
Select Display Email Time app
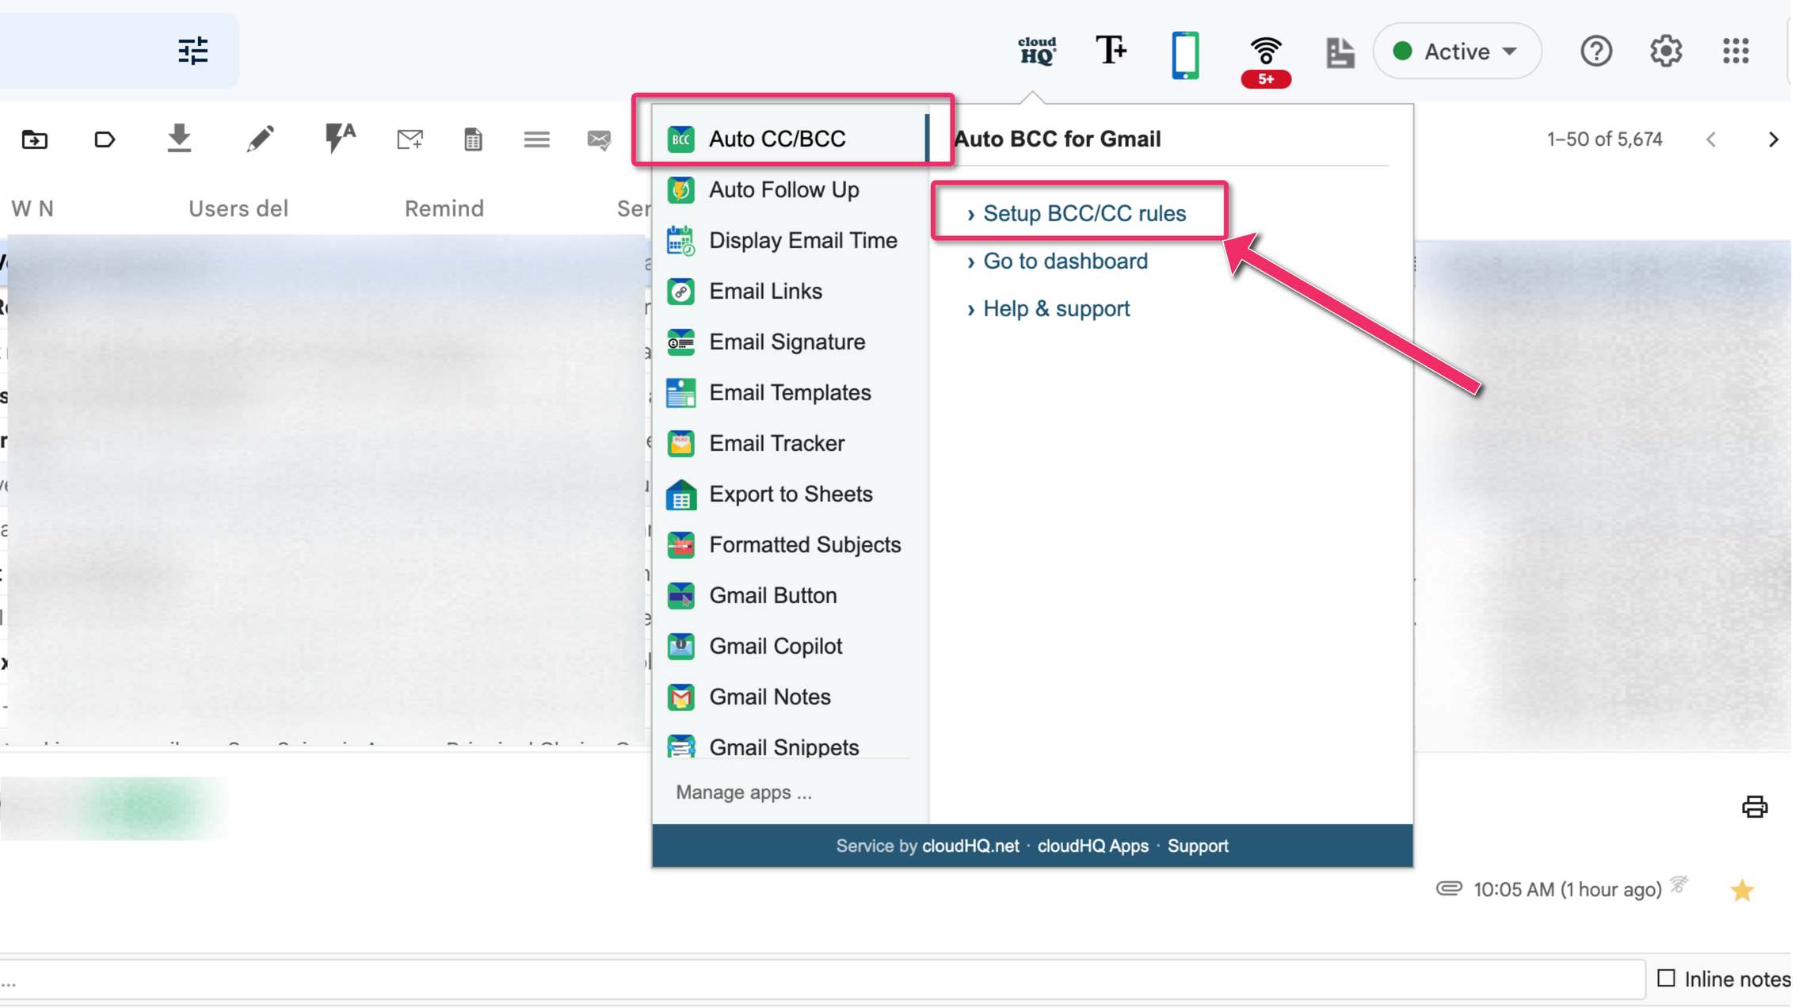[x=790, y=241]
